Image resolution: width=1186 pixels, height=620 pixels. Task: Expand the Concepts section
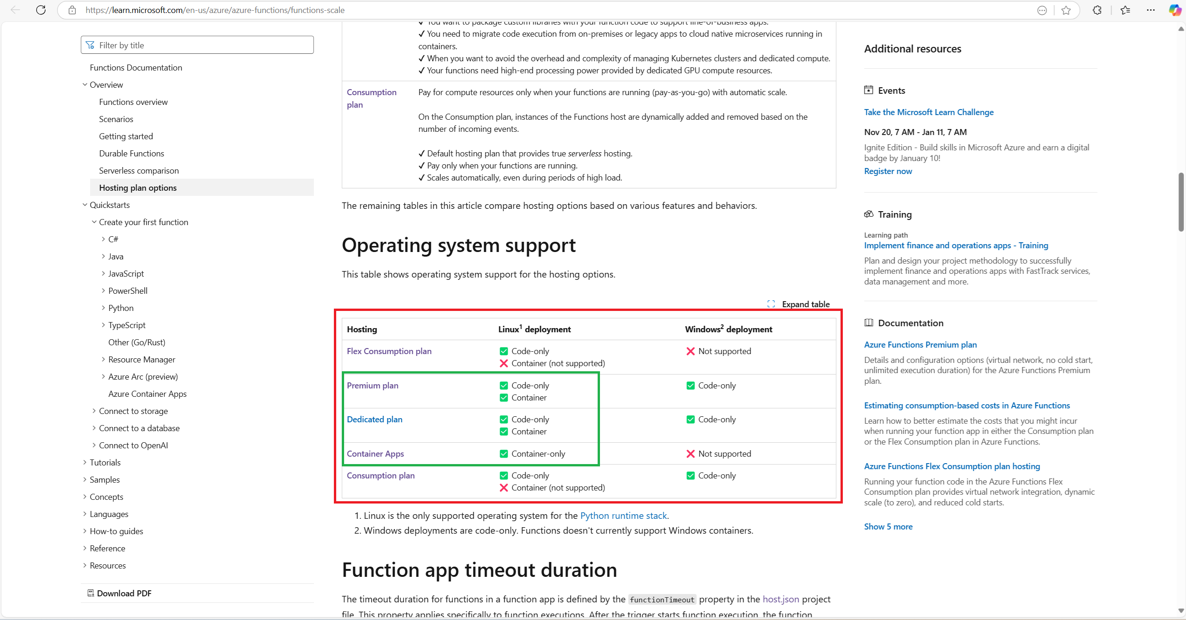[x=85, y=497]
